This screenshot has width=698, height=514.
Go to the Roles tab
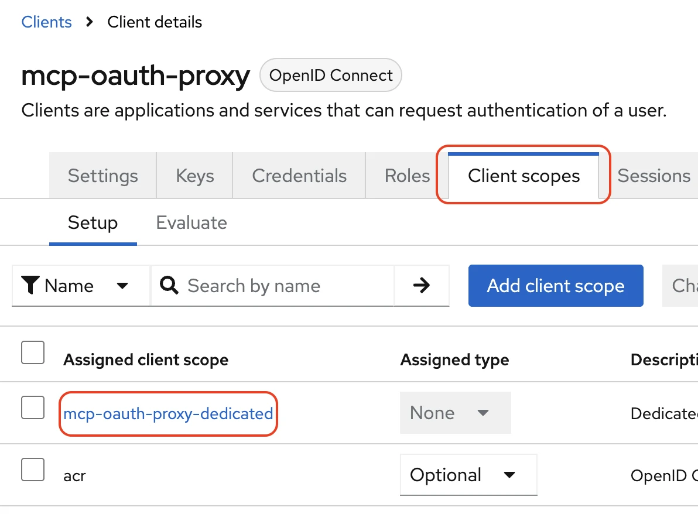coord(407,176)
